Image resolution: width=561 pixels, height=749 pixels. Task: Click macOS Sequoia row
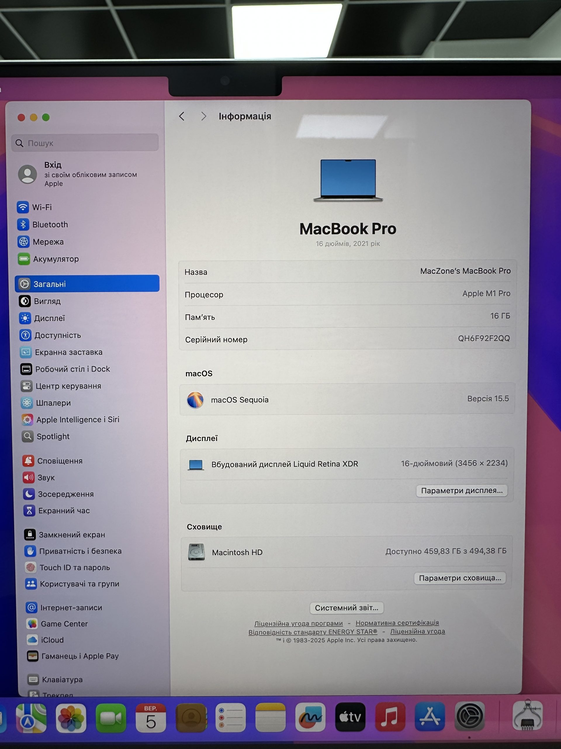[x=347, y=399]
